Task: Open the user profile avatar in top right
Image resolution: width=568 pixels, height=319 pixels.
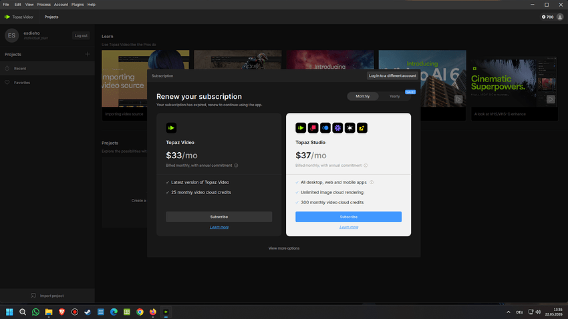Action: [x=560, y=17]
